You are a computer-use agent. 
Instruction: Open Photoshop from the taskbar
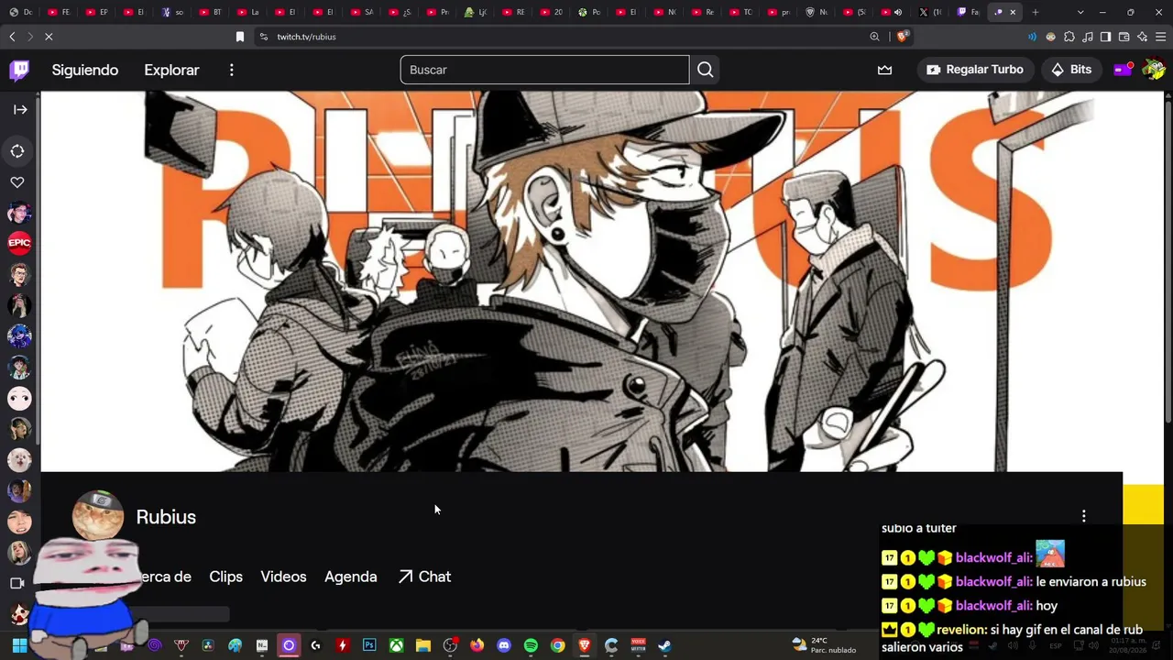point(369,645)
